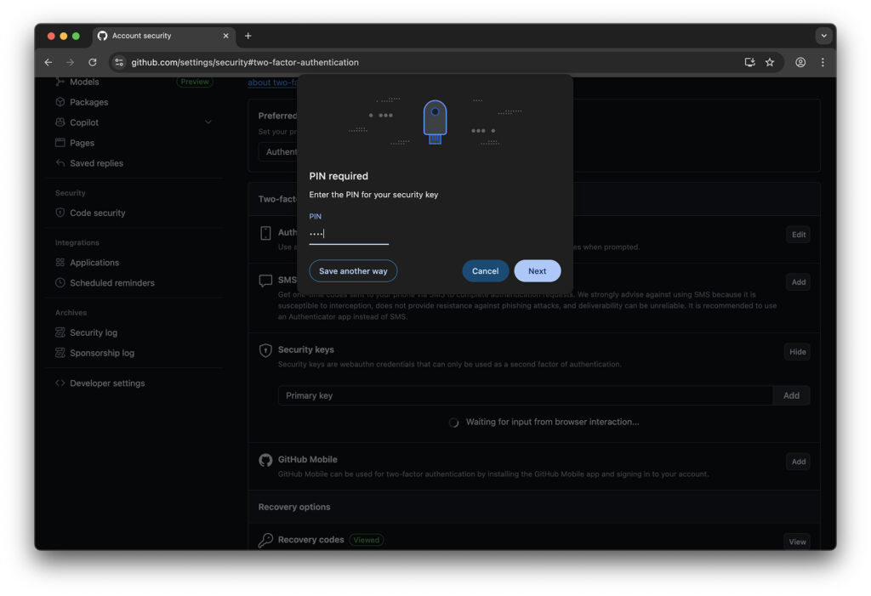Click the Security keys shield icon
This screenshot has height=596, width=871.
point(265,350)
